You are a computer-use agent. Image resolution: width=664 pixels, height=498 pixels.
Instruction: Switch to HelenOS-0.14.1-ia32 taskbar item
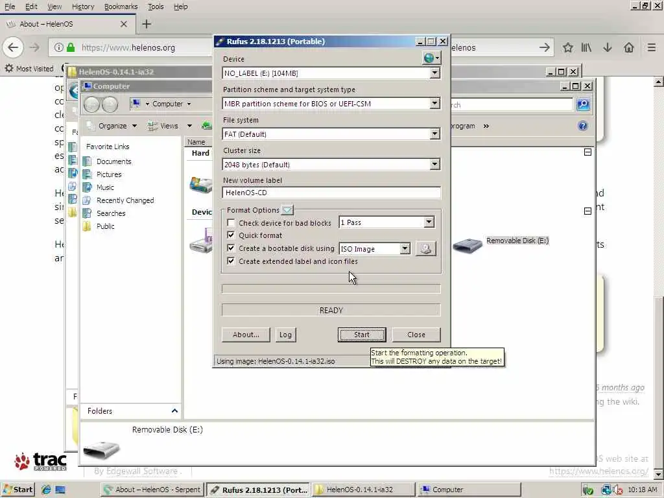pos(364,490)
